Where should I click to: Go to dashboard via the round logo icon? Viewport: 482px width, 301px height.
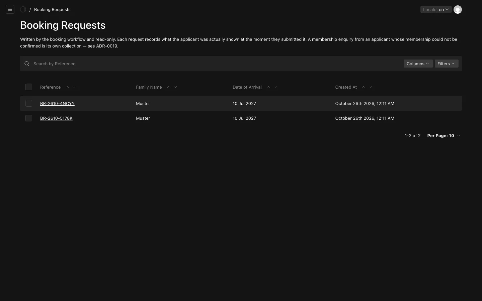[x=23, y=9]
